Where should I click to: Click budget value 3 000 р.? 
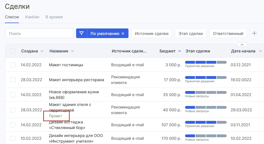[x=173, y=65]
